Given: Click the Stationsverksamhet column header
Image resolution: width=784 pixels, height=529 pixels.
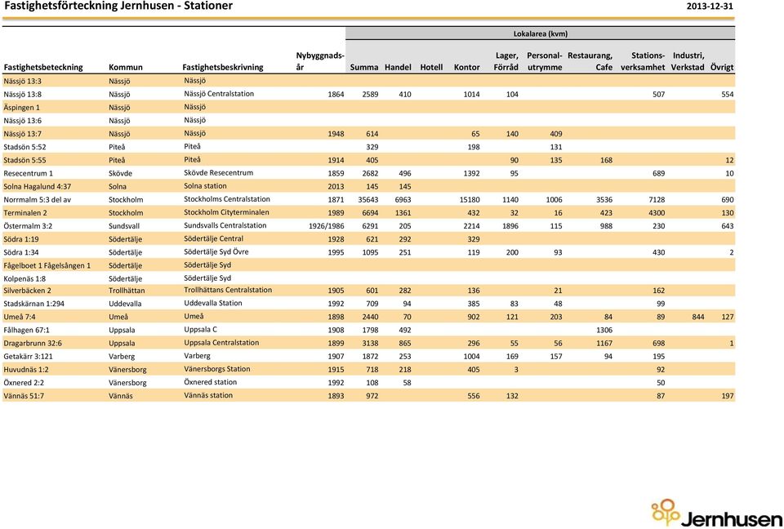Looking at the screenshot, I should pos(643,61).
